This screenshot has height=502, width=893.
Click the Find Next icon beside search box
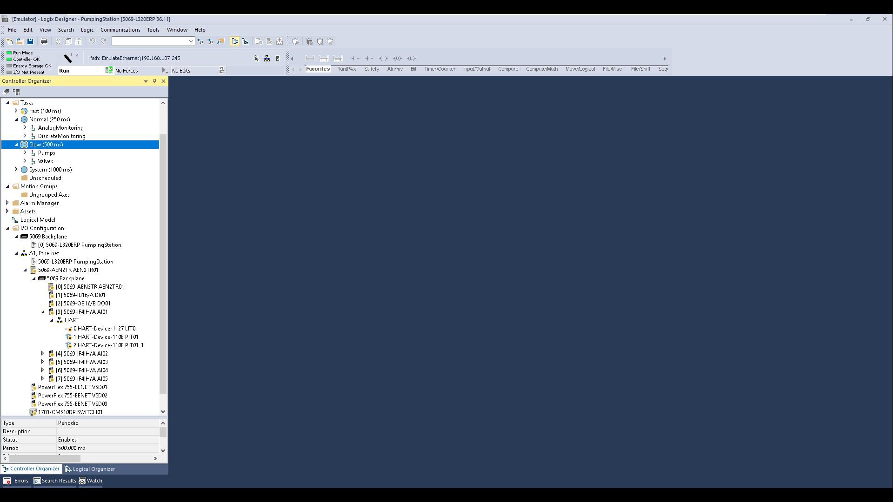click(210, 41)
